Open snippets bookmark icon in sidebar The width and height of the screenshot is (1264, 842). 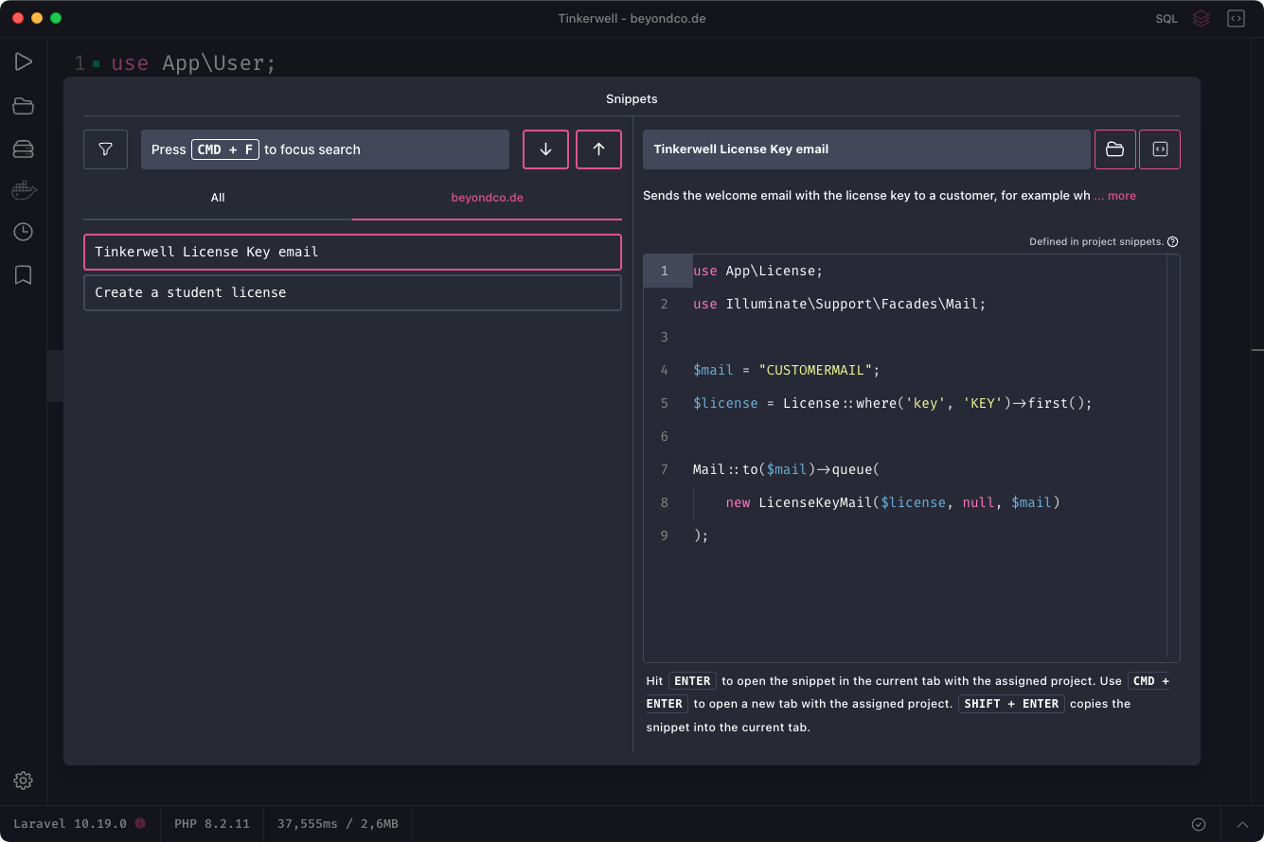pos(24,274)
